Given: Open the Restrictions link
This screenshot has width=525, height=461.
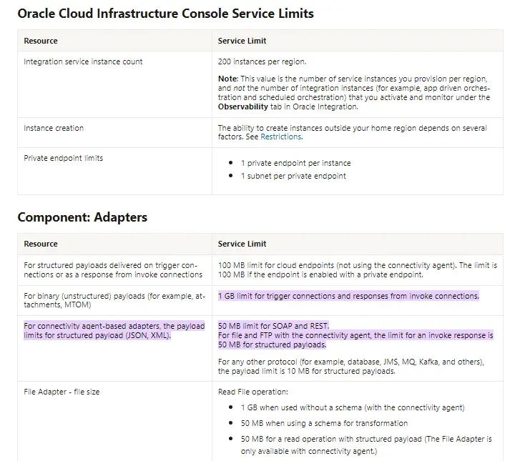Looking at the screenshot, I should [280, 137].
